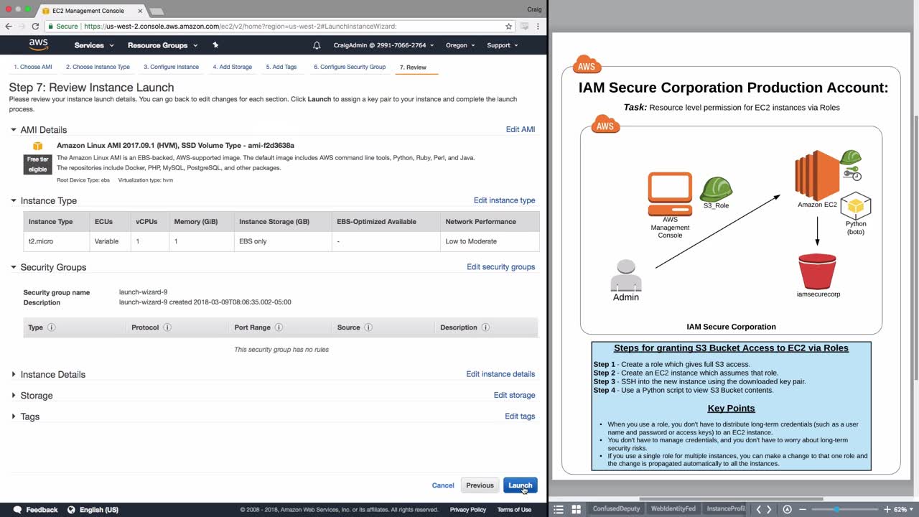The width and height of the screenshot is (919, 517).
Task: Click the AWS logo home icon
Action: pyautogui.click(x=39, y=45)
